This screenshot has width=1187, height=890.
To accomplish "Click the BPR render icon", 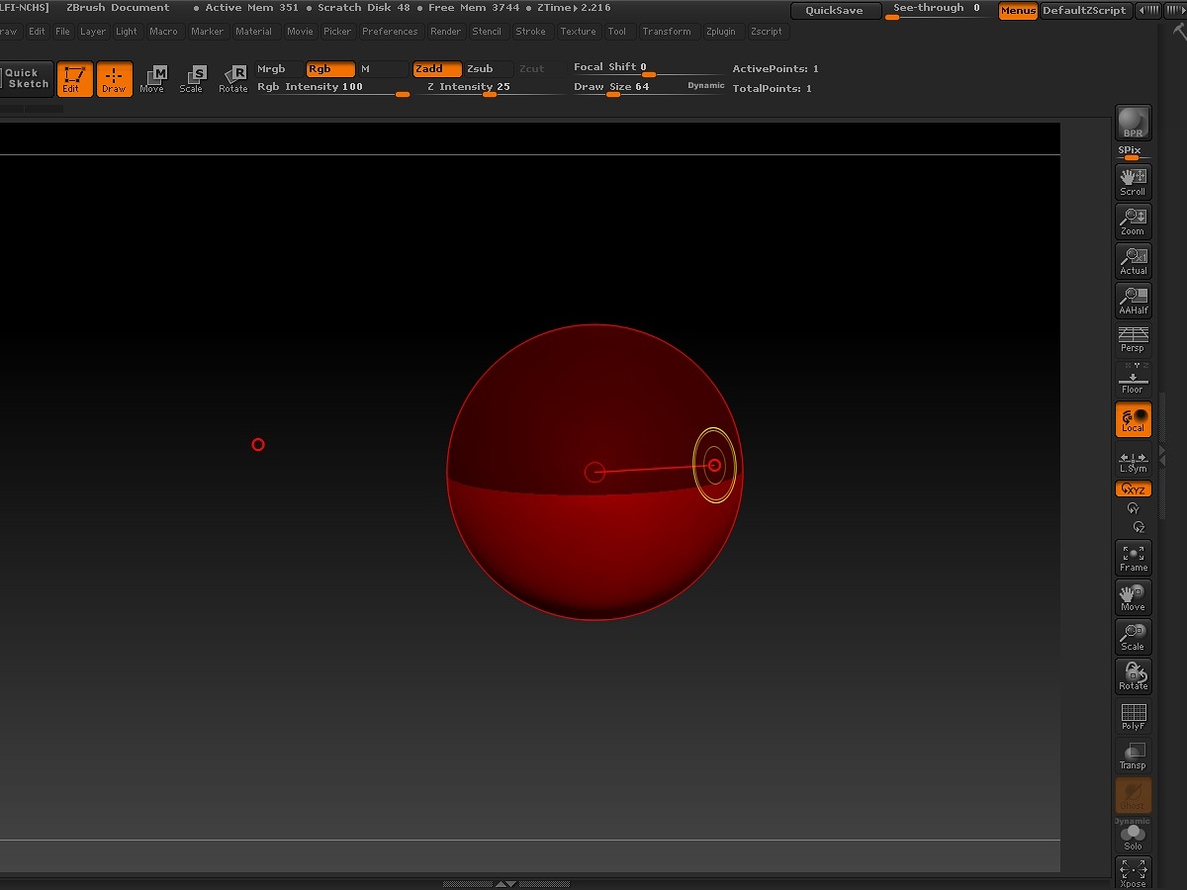I will pyautogui.click(x=1133, y=124).
